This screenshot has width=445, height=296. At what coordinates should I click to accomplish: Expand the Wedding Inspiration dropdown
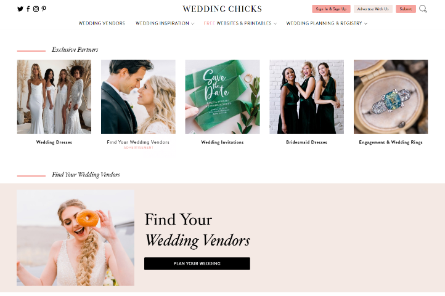[x=165, y=23]
